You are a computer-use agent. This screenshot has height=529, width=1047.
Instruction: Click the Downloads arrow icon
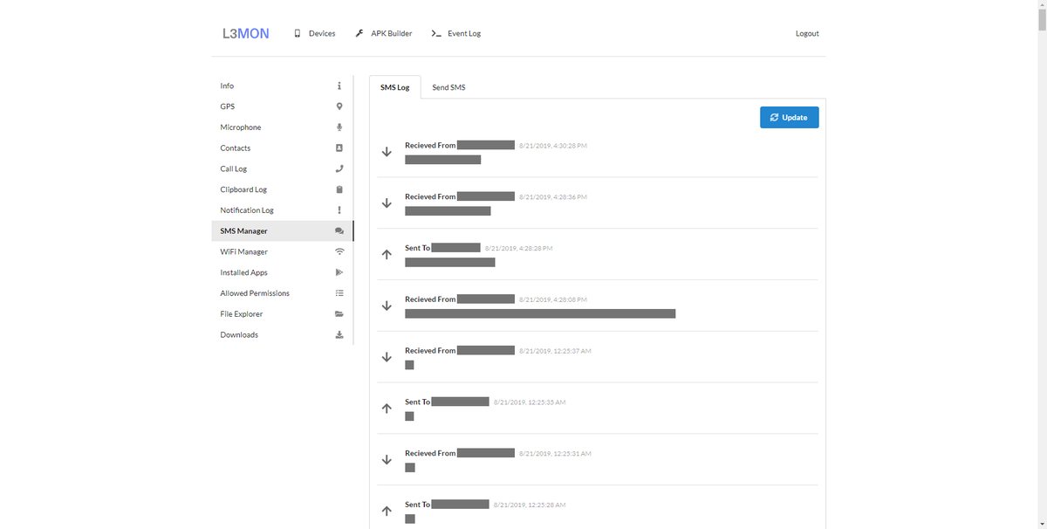tap(339, 335)
